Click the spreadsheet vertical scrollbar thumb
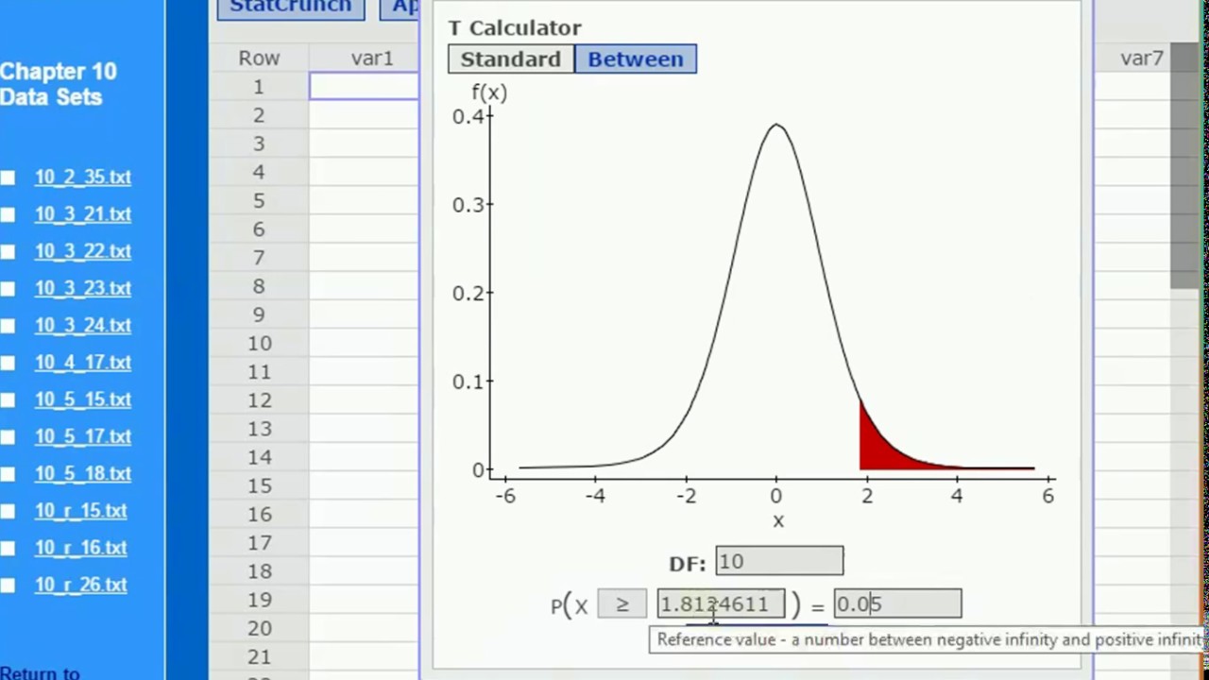The image size is (1209, 680). tap(1184, 165)
